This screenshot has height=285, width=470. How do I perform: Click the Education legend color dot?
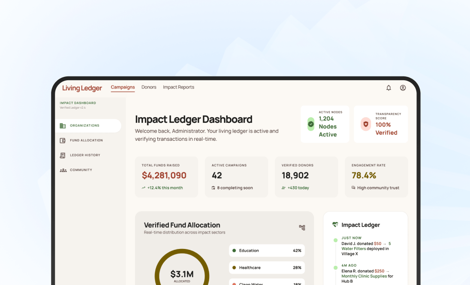(x=233, y=250)
